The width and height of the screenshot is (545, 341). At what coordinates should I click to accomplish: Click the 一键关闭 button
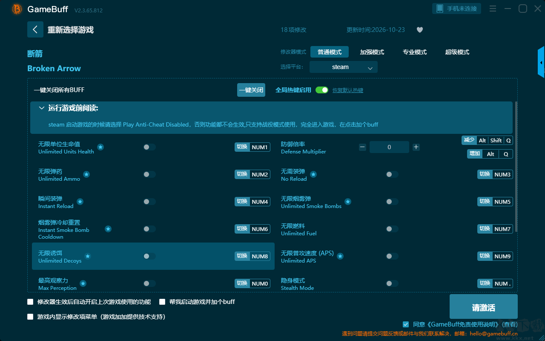click(251, 90)
